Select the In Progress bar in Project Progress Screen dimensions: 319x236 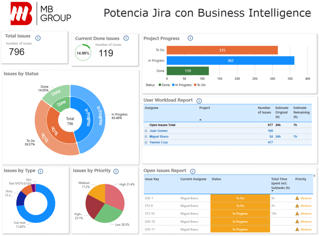[x=231, y=60]
